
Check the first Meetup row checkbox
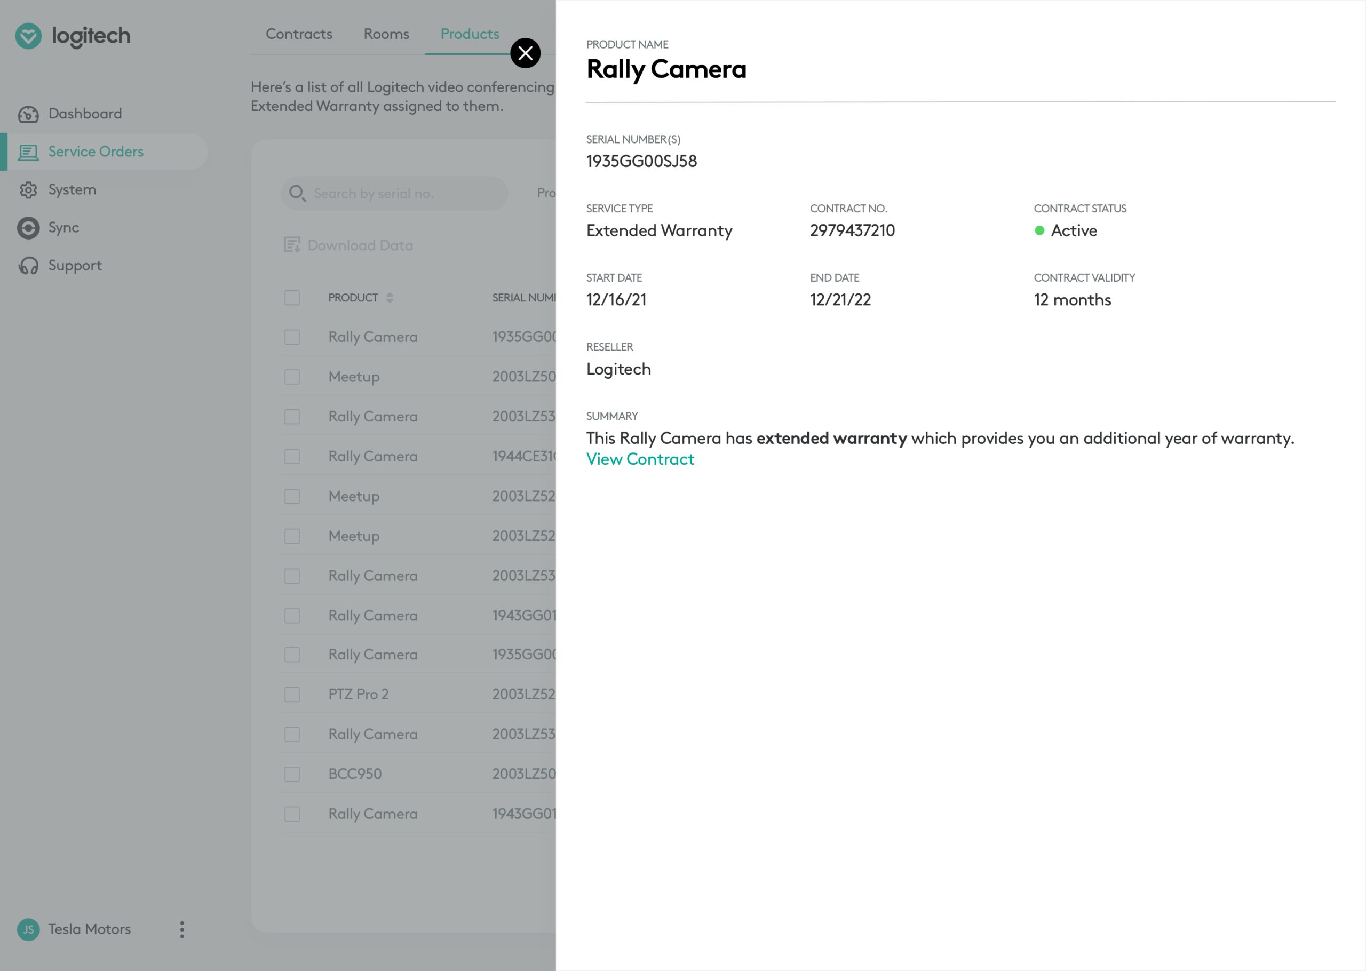[x=292, y=377]
